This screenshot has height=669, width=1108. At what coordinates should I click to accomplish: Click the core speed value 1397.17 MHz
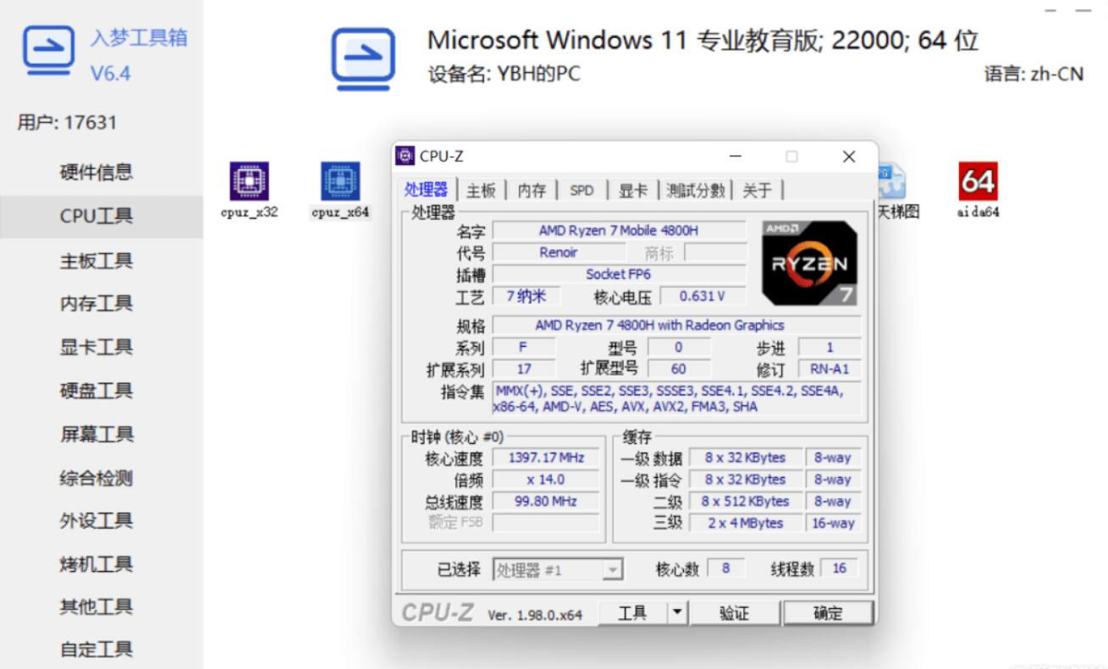[x=546, y=458]
